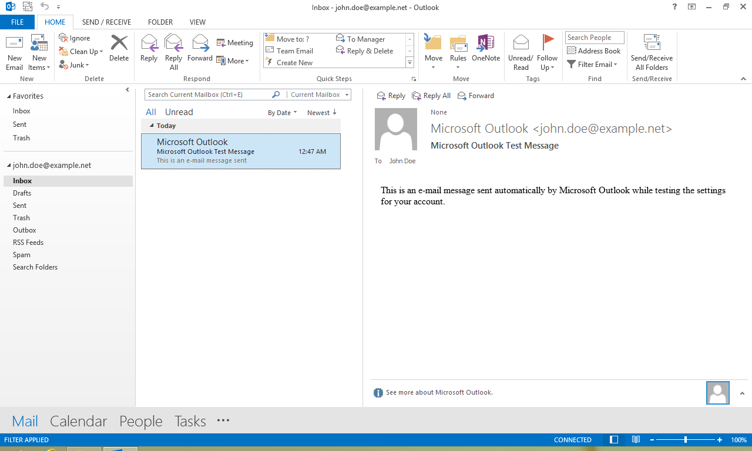Click the Search People field
The width and height of the screenshot is (752, 451).
(595, 38)
